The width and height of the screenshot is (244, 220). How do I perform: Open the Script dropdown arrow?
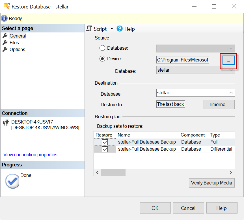click(x=112, y=29)
